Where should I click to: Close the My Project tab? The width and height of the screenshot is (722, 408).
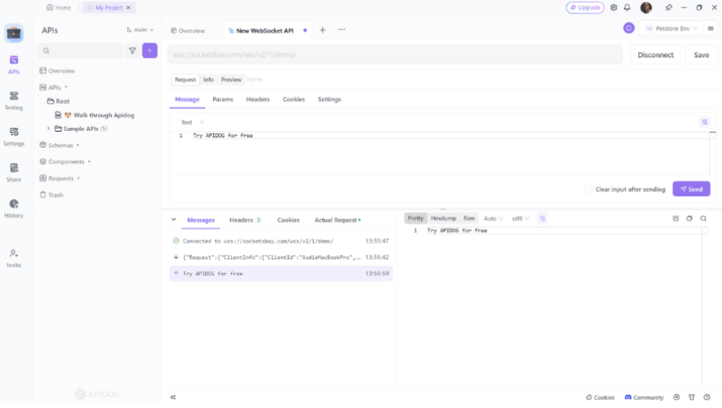[129, 7]
